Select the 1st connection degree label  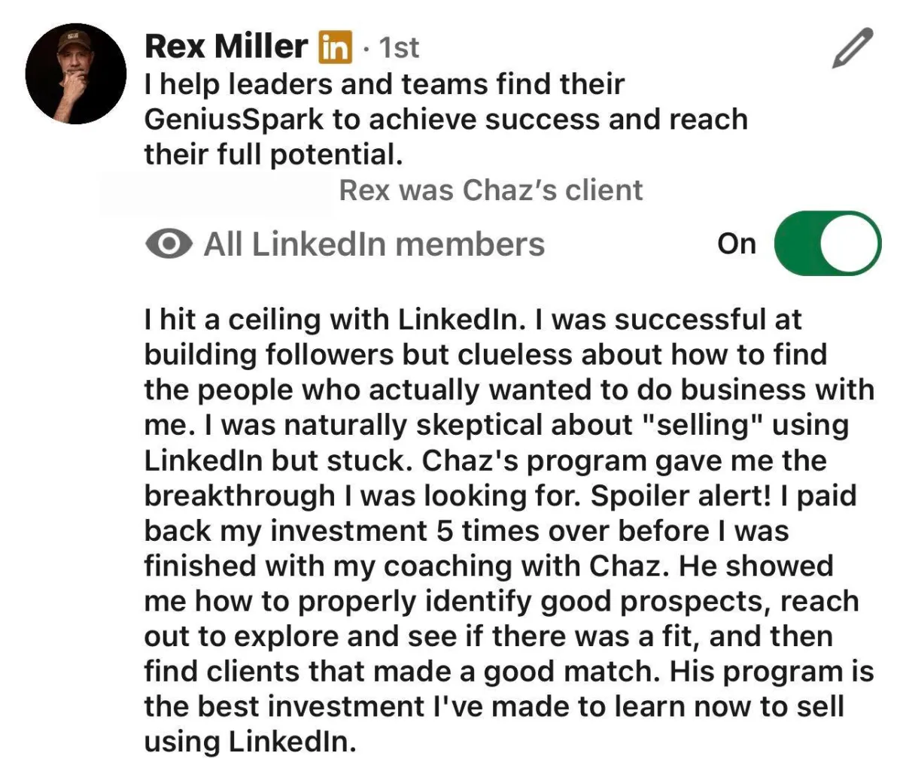[399, 47]
